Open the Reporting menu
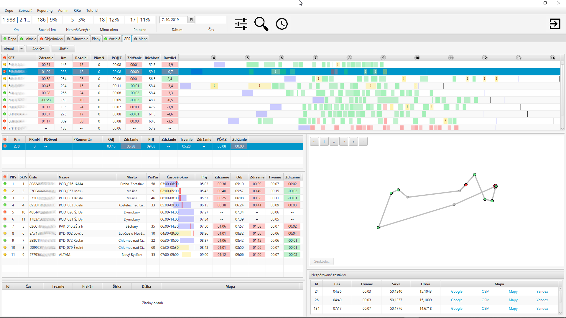This screenshot has width=566, height=318. click(45, 10)
